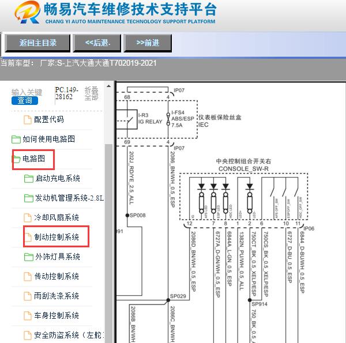Click the 配置代码 page icon
Image resolution: width=346 pixels, height=343 pixels.
click(28, 120)
